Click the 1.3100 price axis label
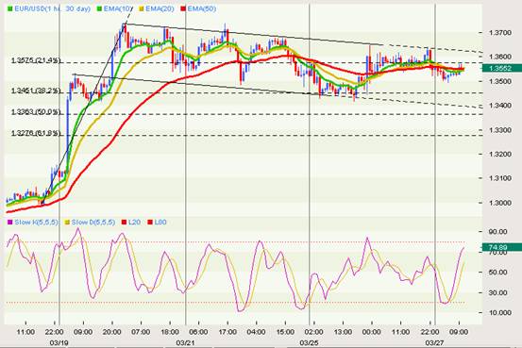This screenshot has width=522, height=348. [x=499, y=178]
